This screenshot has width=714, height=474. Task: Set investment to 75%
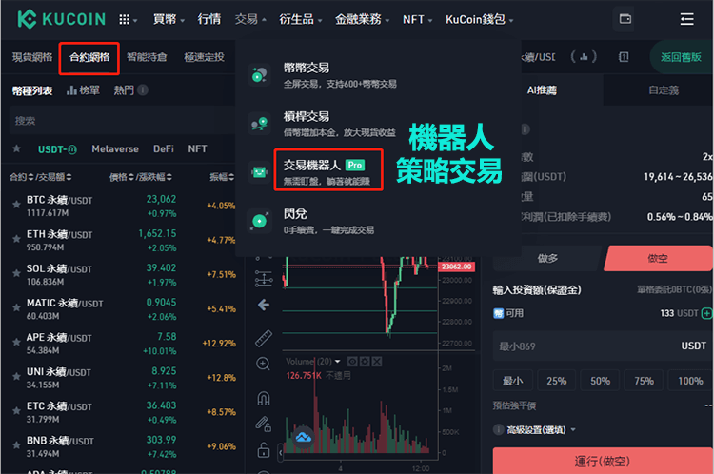[x=644, y=381]
